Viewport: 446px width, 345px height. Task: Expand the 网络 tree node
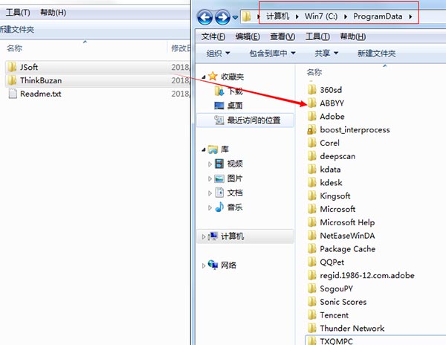click(x=204, y=265)
